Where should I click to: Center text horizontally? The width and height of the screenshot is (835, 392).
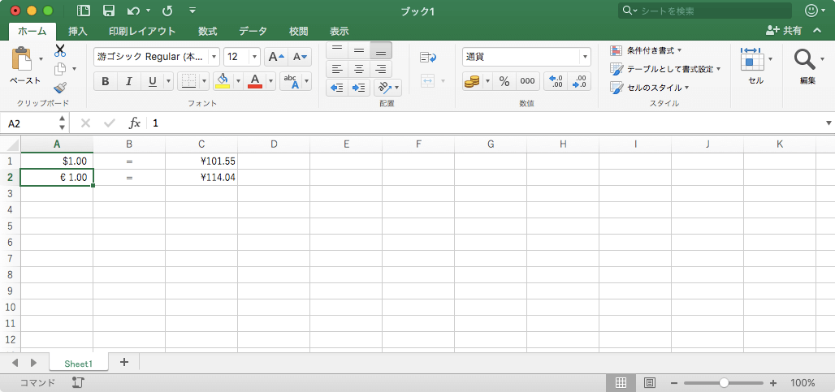(x=359, y=69)
